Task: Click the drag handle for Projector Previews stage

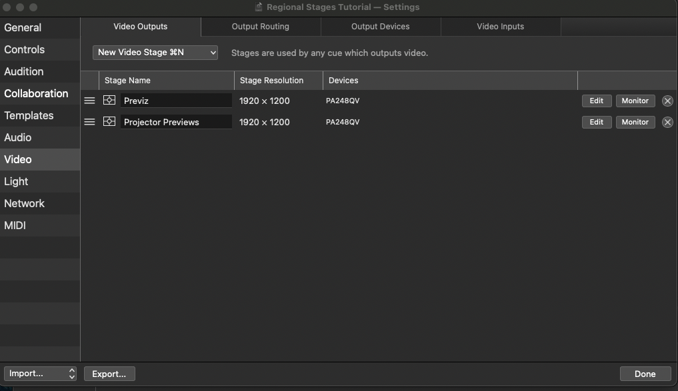Action: click(89, 123)
